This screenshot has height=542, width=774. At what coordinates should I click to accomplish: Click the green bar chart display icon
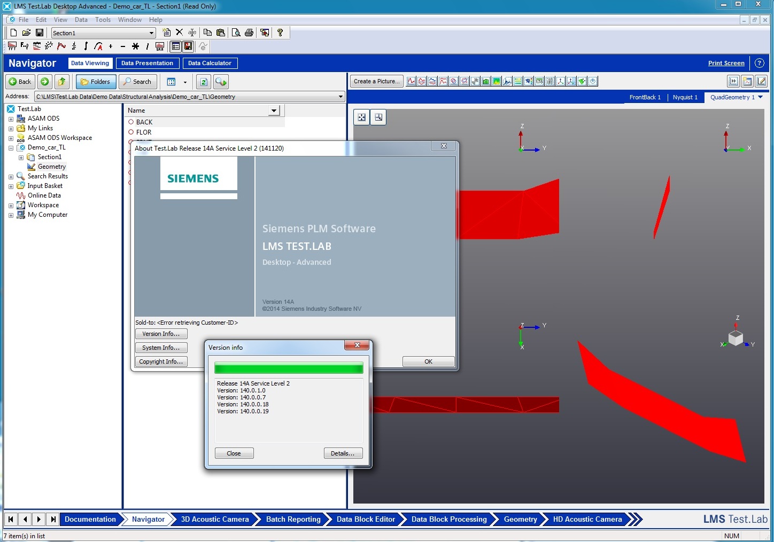point(486,81)
